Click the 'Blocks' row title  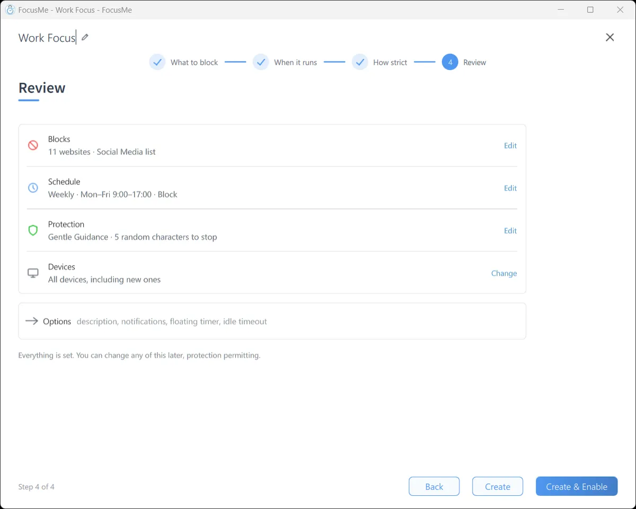tap(59, 139)
